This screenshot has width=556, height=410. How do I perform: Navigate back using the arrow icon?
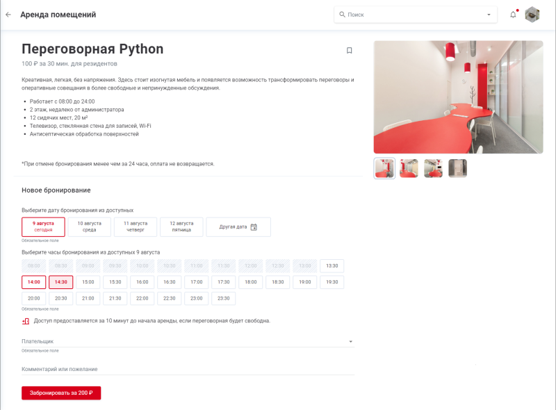tap(9, 14)
